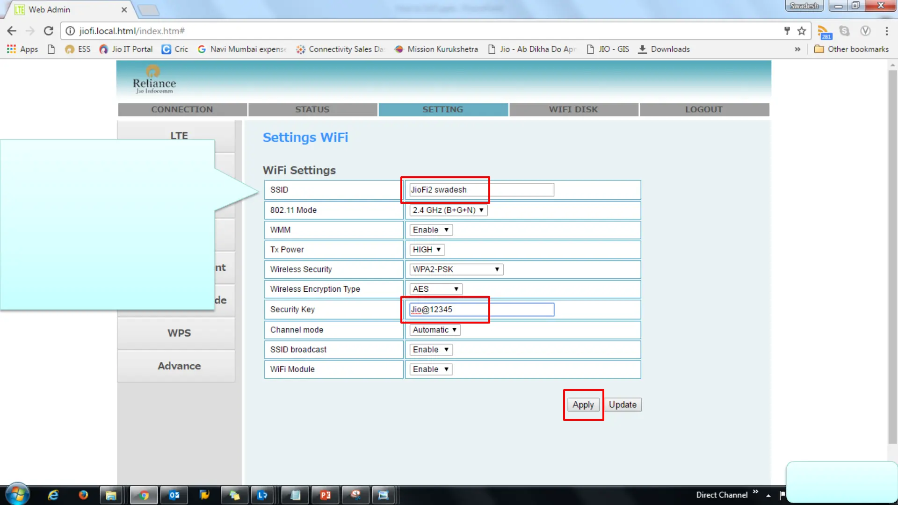Select the WPS sidebar menu item

pos(179,333)
